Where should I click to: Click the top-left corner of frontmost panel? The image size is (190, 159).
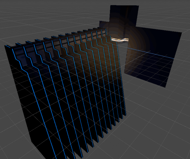coord(5,46)
